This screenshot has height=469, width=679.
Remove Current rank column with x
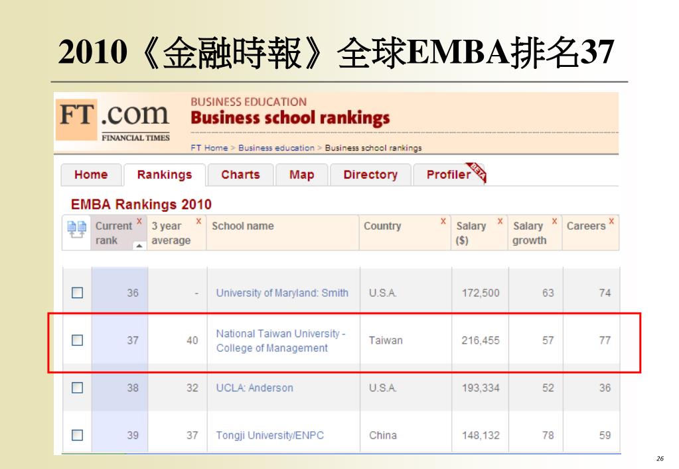pos(139,221)
